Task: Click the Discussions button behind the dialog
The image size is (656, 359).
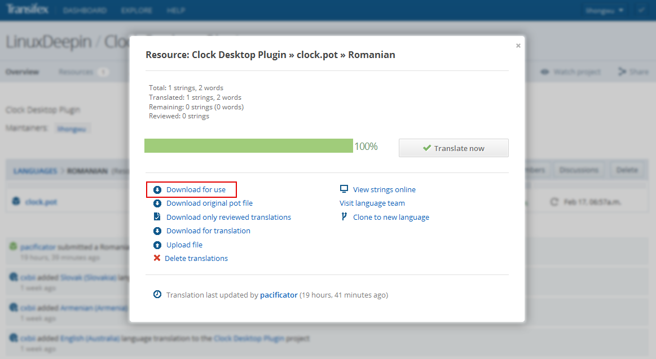Action: click(x=579, y=170)
